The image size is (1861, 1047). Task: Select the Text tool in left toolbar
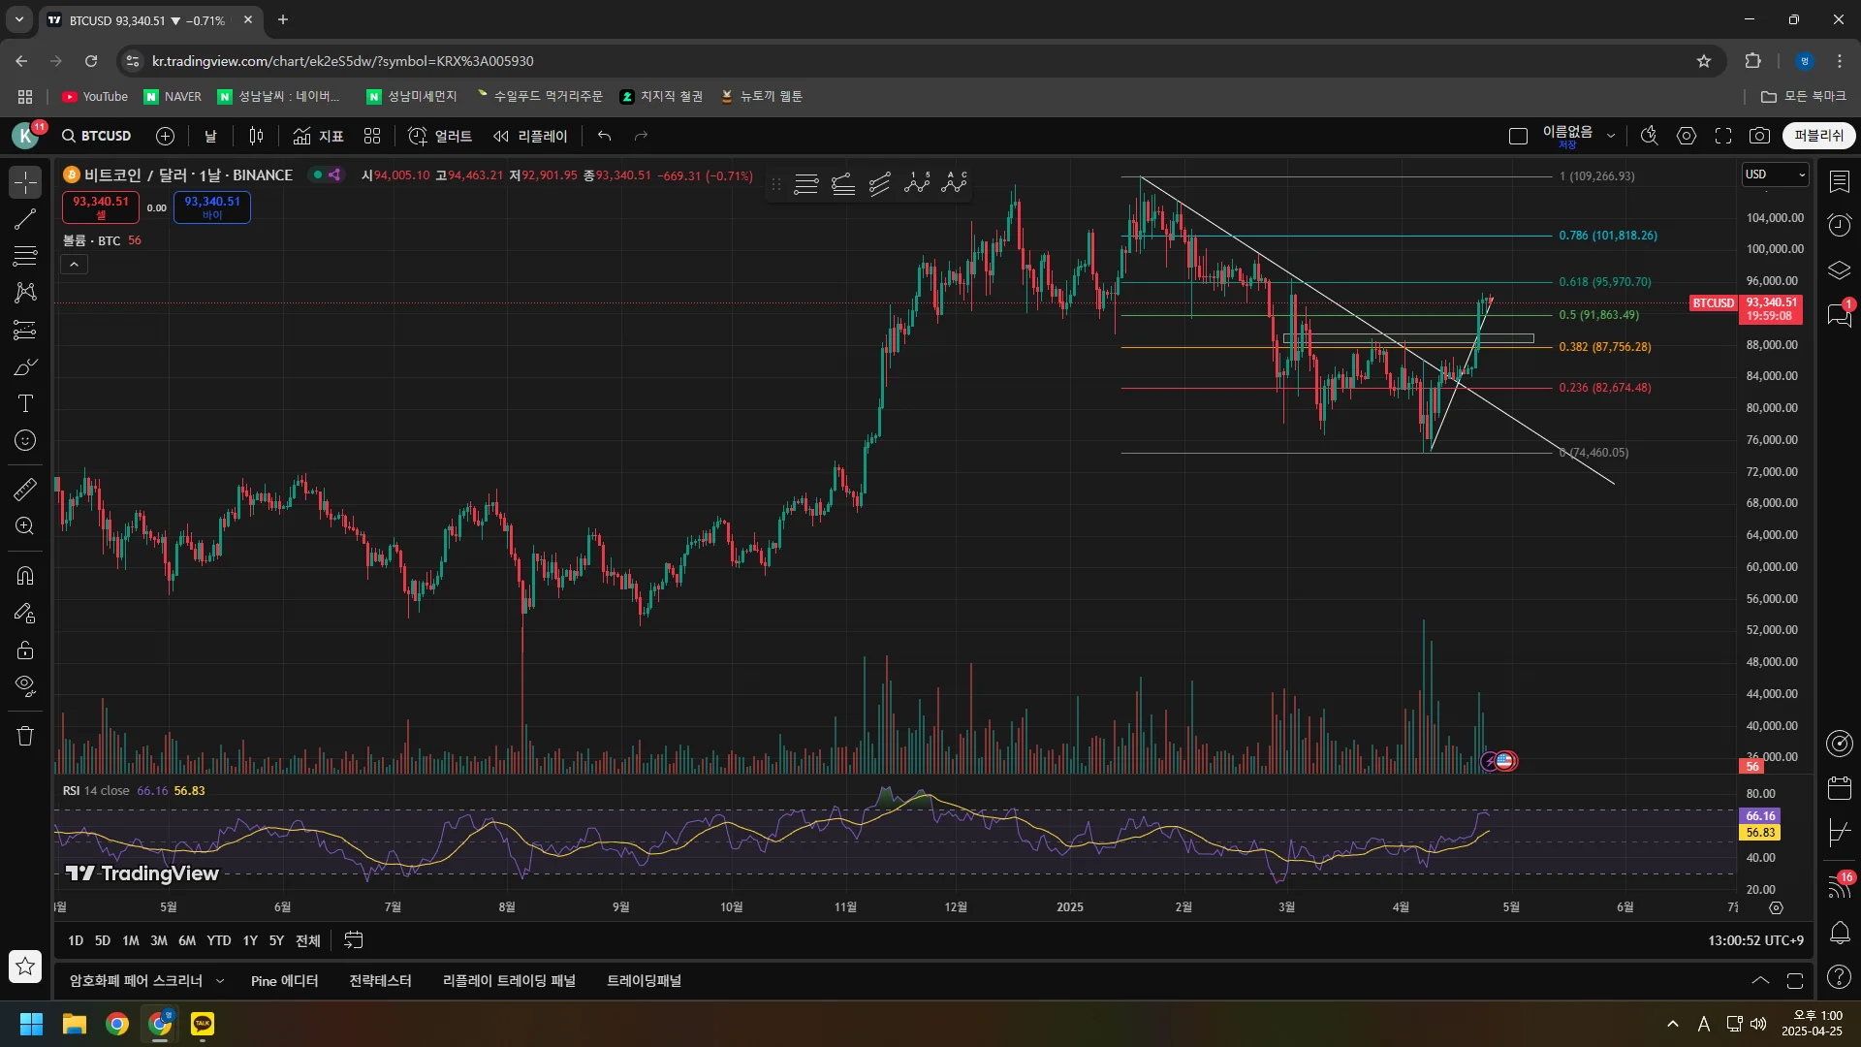(25, 403)
